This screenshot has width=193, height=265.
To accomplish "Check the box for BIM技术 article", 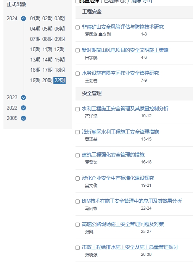I will 77,202.
